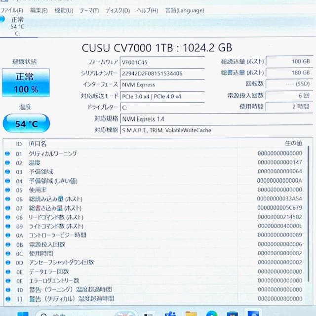Click the 項目名 column header

(38, 144)
